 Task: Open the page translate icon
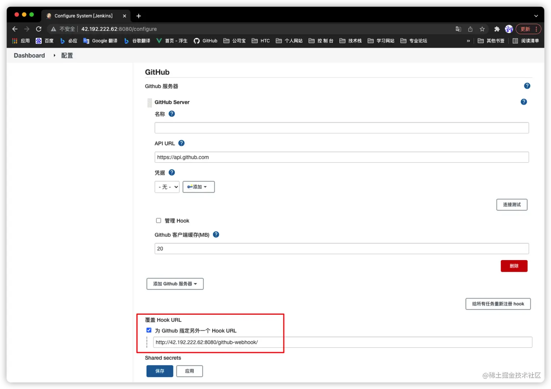pyautogui.click(x=458, y=29)
